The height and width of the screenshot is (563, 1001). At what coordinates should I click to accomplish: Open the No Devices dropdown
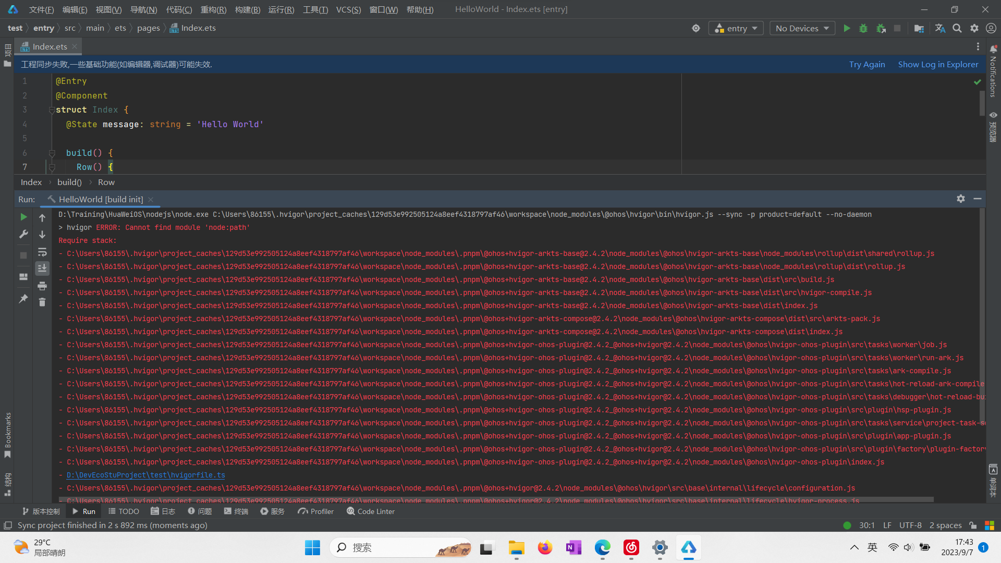pos(802,28)
